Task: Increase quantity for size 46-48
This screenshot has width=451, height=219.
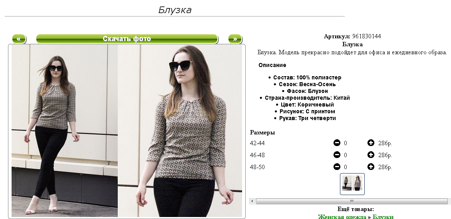Action: (371, 155)
